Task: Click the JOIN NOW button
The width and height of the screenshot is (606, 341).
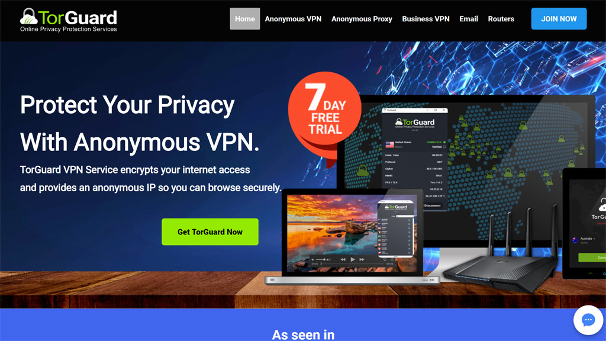Action: click(x=559, y=18)
